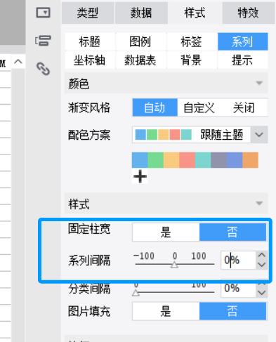Pick the salmon red color swatch
Viewport: 276px width, 342px height.
[x=188, y=160]
